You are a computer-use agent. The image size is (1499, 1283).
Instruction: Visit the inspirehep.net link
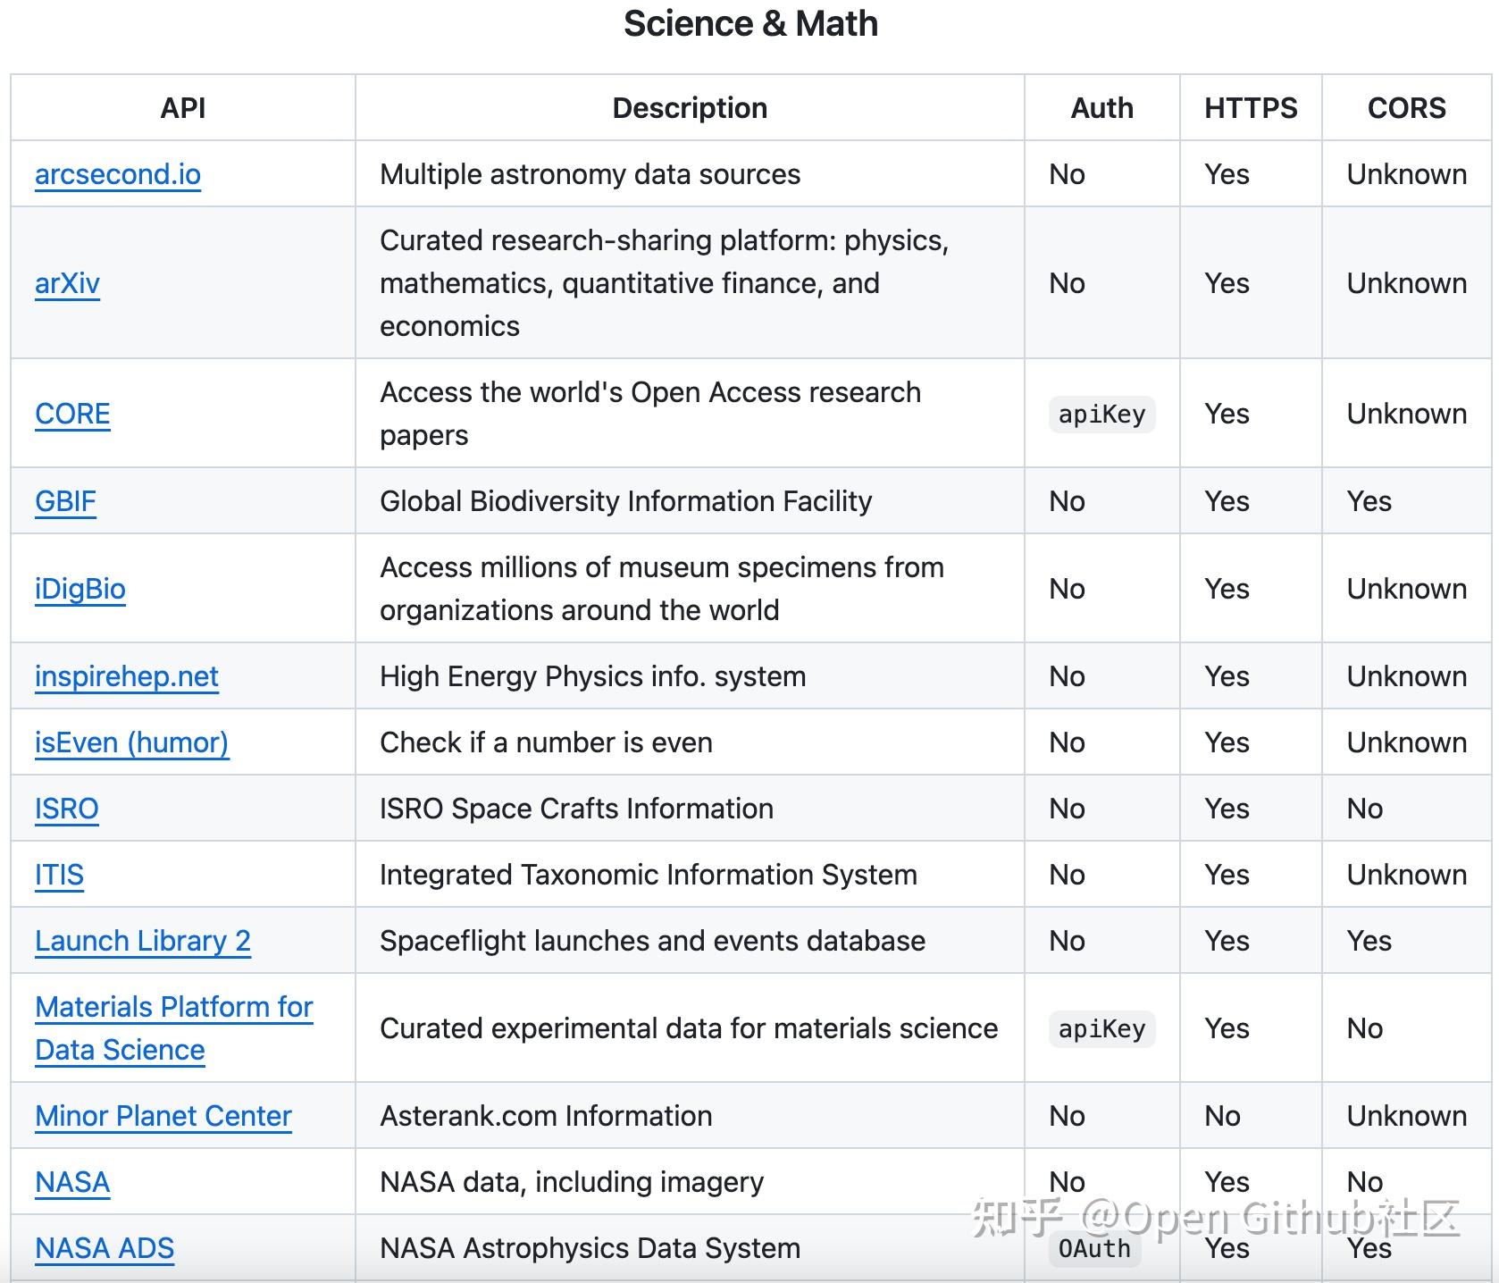tap(126, 676)
